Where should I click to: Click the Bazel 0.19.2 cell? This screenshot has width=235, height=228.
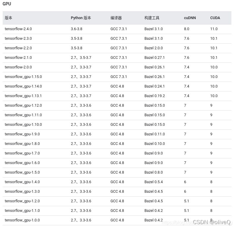point(155,96)
